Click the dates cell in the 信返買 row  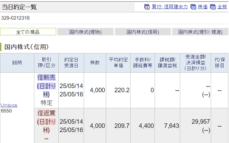pyautogui.click(x=71, y=126)
